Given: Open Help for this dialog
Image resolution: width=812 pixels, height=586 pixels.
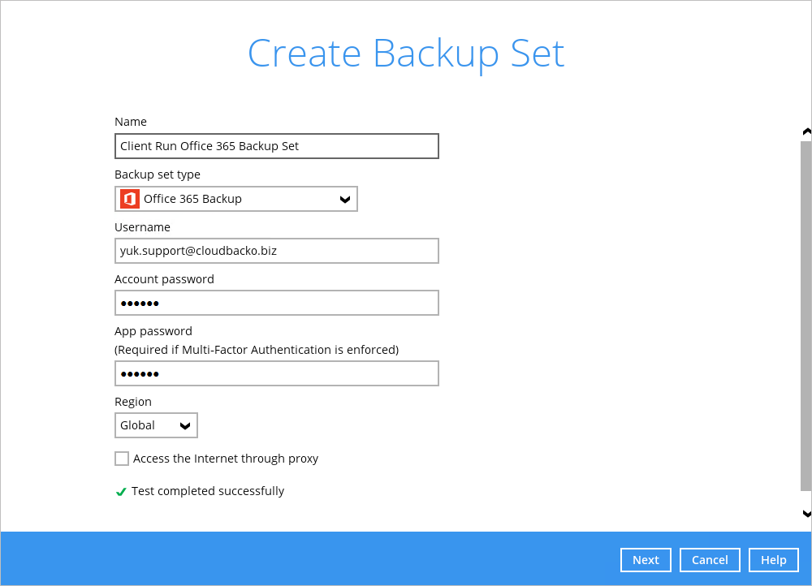Looking at the screenshot, I should (x=773, y=560).
